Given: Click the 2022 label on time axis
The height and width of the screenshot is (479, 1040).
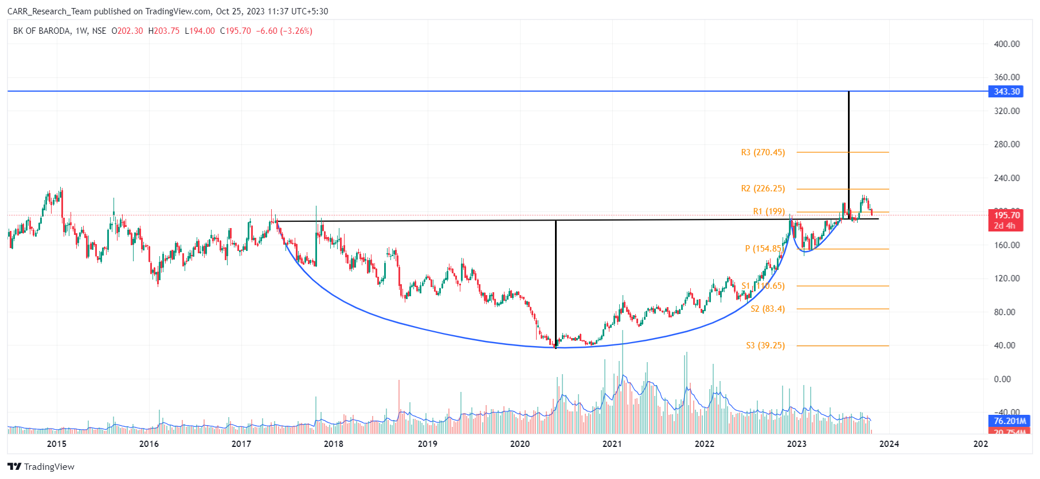Looking at the screenshot, I should 705,444.
